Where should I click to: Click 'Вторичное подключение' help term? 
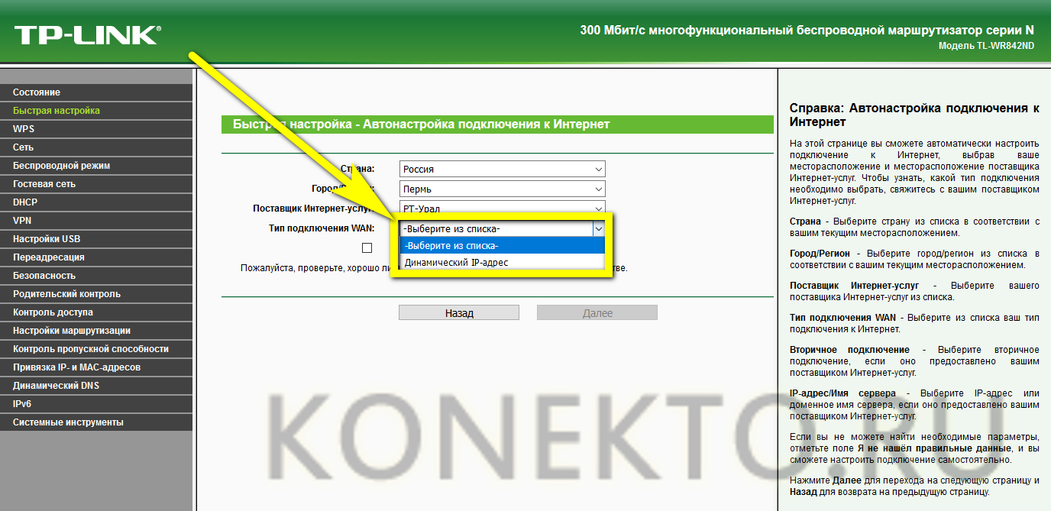click(849, 349)
